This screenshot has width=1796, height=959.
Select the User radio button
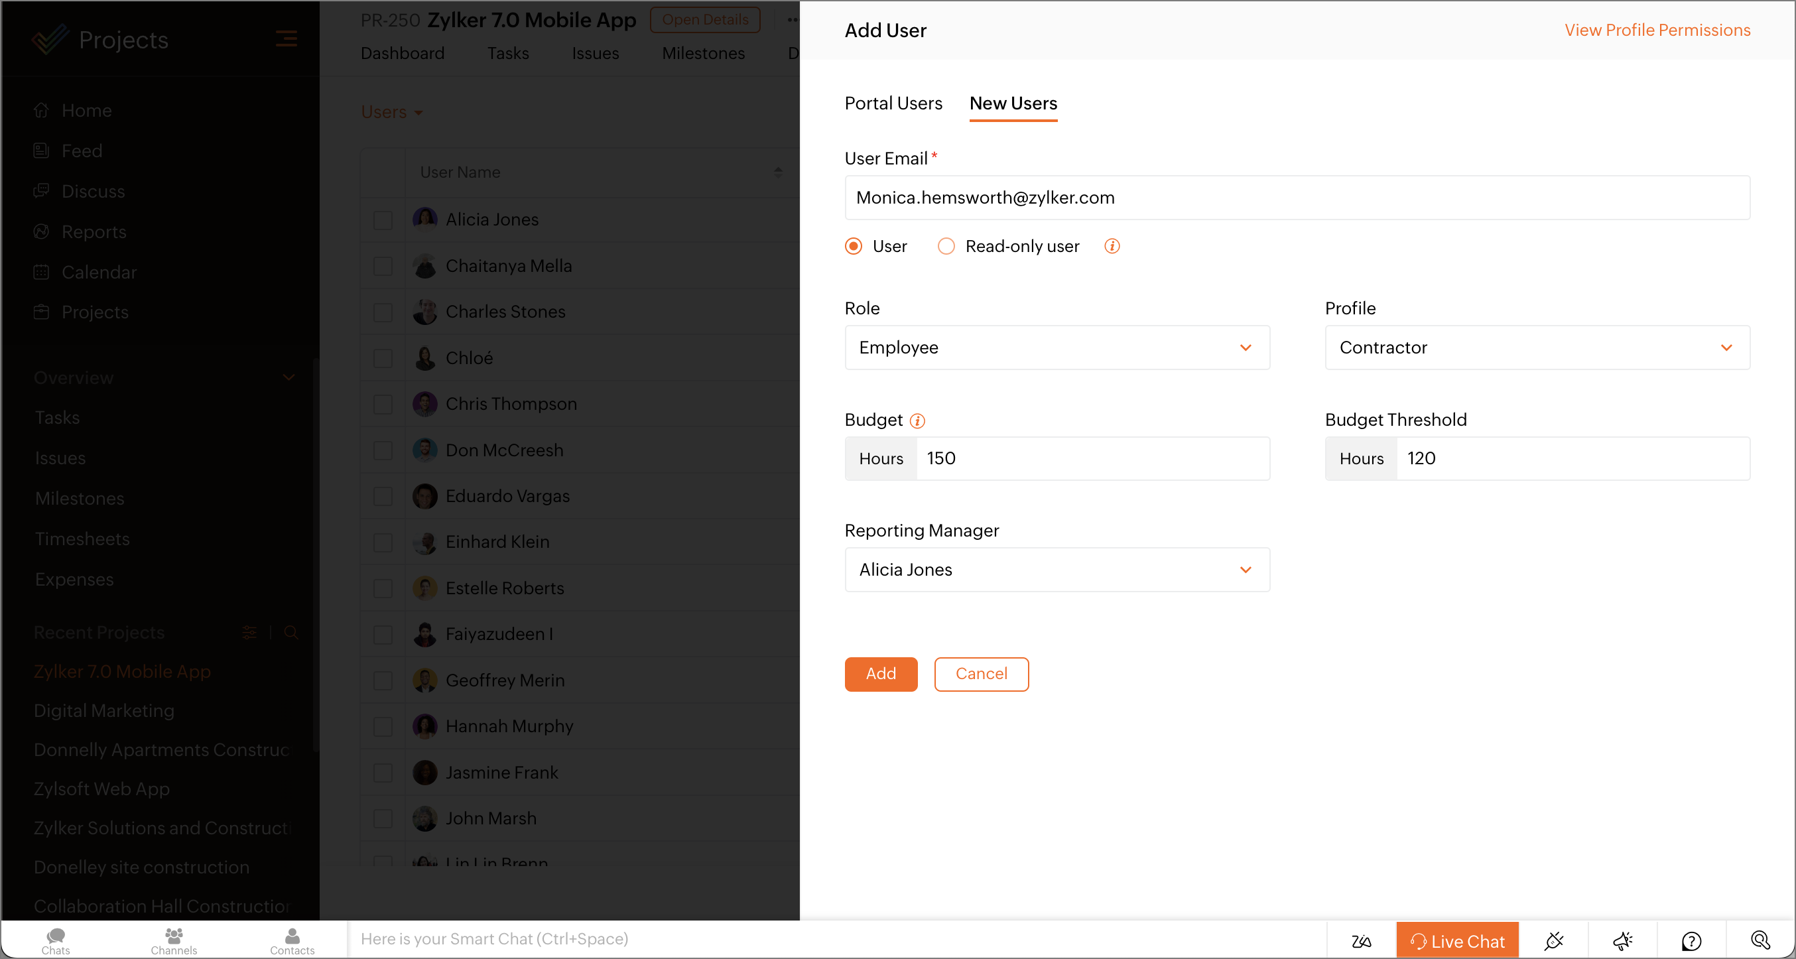click(854, 246)
